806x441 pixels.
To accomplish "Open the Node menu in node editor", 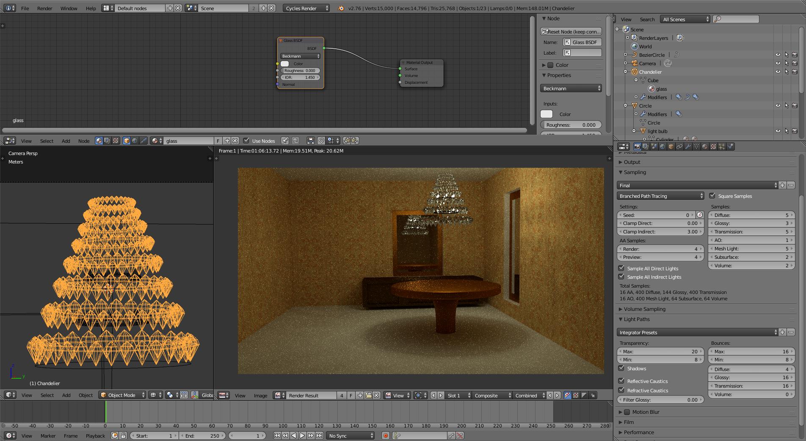I will coord(84,141).
